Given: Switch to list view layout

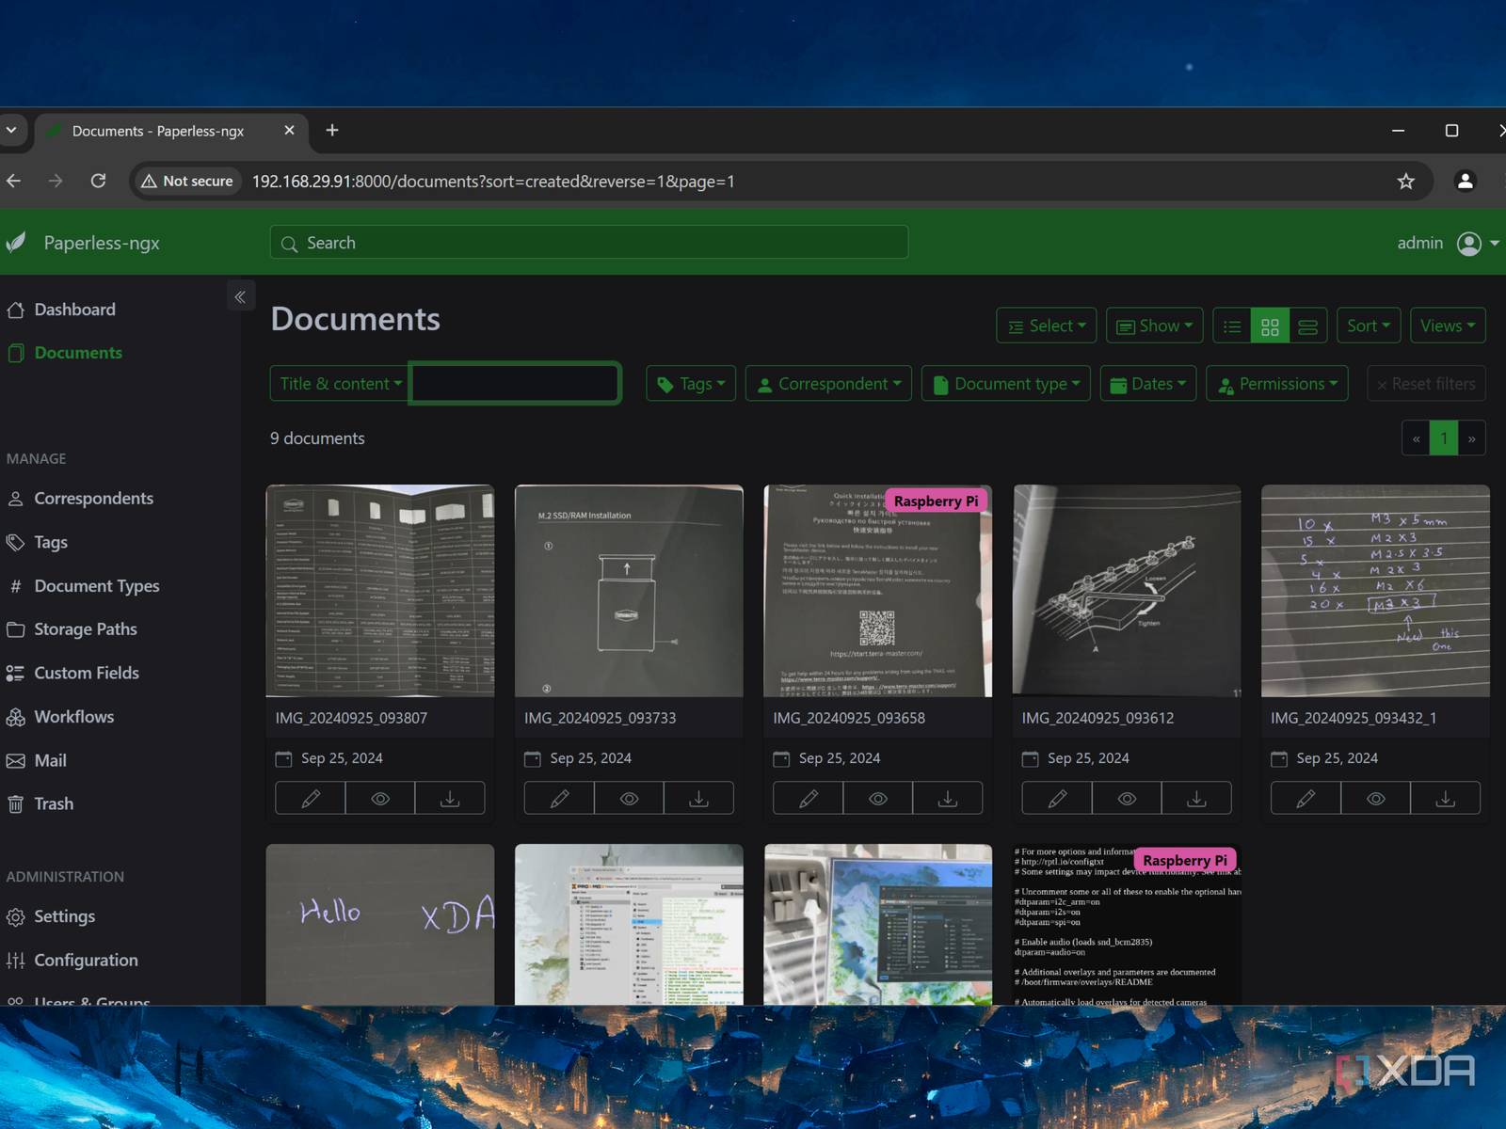Looking at the screenshot, I should pyautogui.click(x=1232, y=326).
